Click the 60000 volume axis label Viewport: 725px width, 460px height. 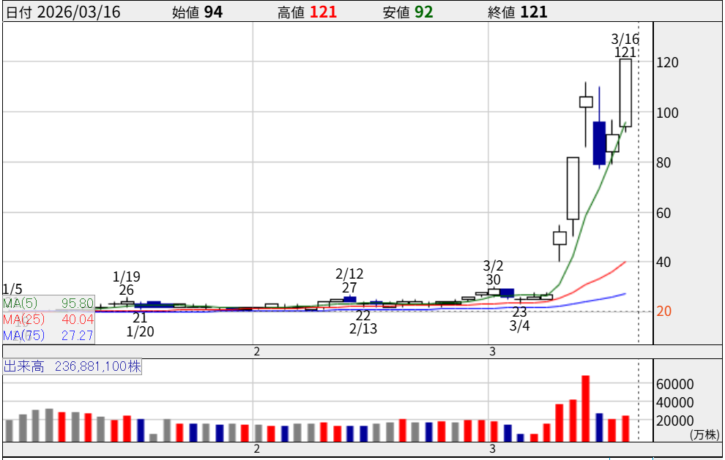(x=675, y=385)
